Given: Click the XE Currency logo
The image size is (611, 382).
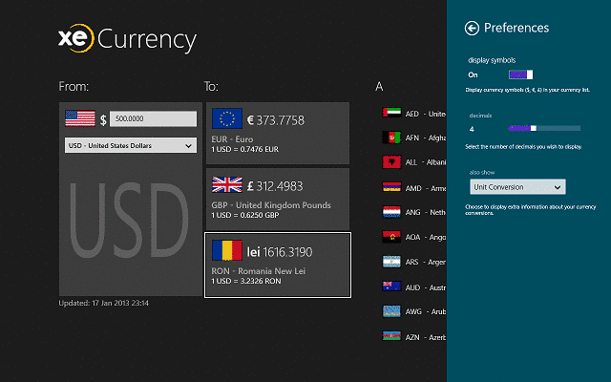Looking at the screenshot, I should tap(127, 38).
